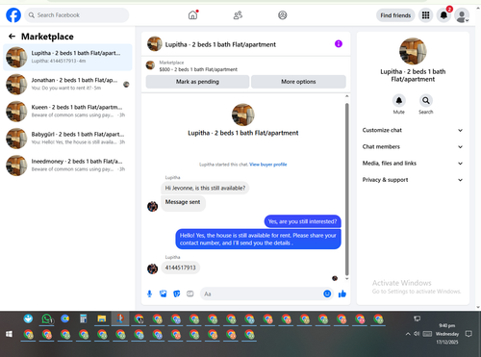Open Babygürl conversation in the list

tap(67, 139)
